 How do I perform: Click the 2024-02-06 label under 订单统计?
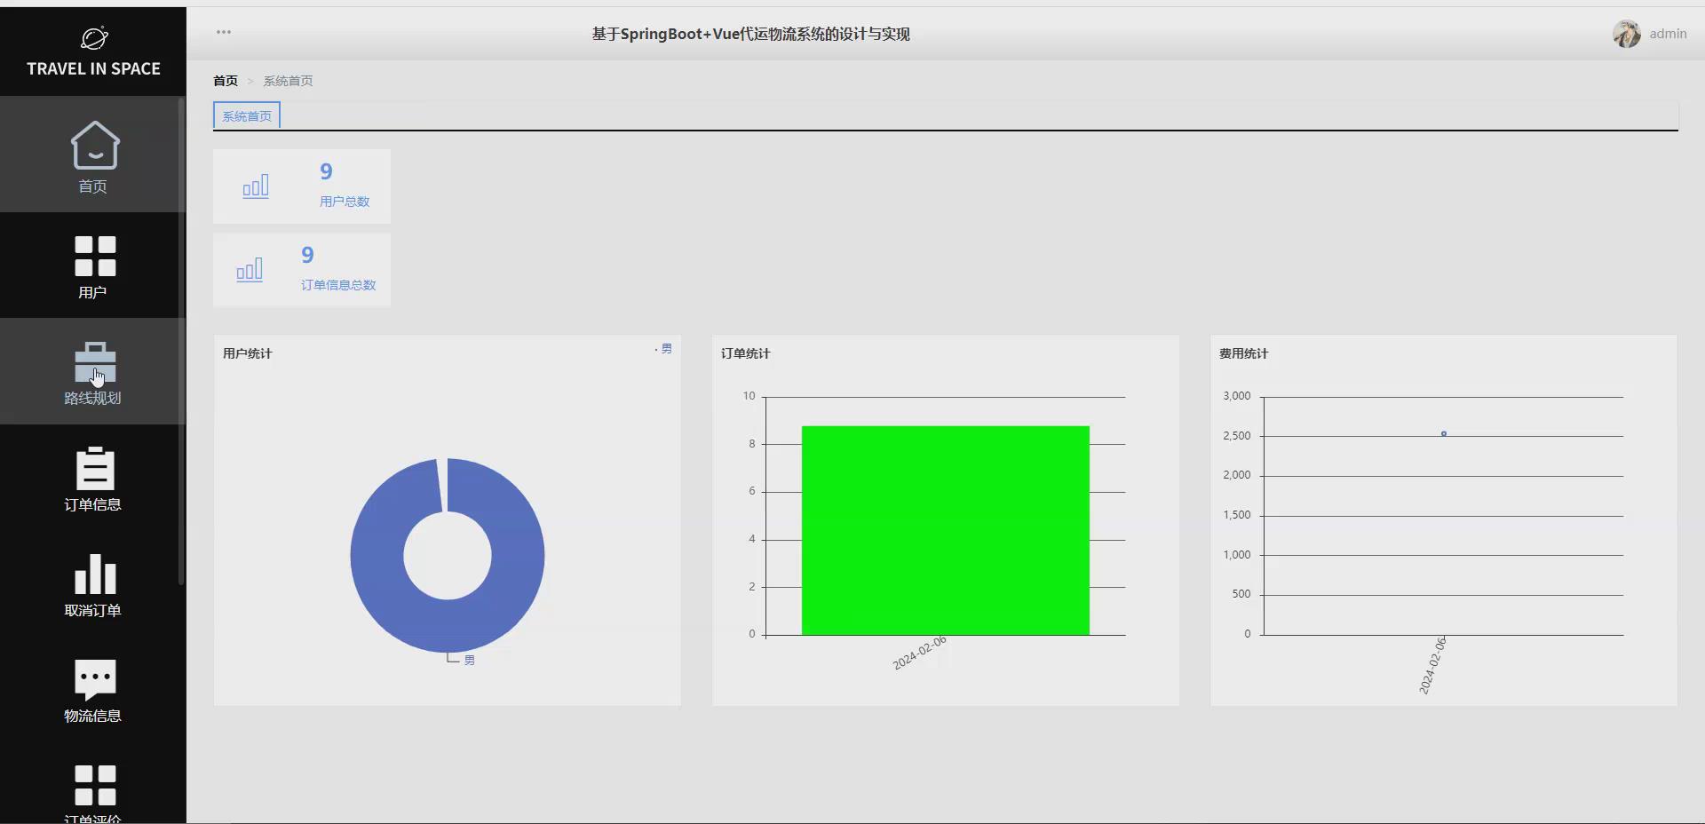pos(920,654)
